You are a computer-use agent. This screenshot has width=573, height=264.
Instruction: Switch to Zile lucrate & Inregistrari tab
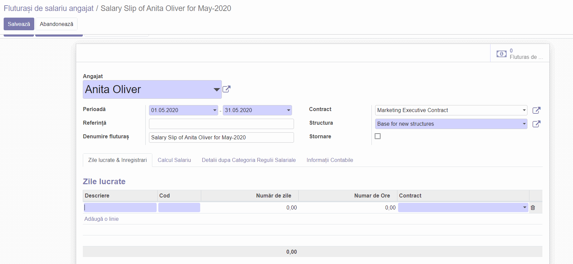pos(117,160)
